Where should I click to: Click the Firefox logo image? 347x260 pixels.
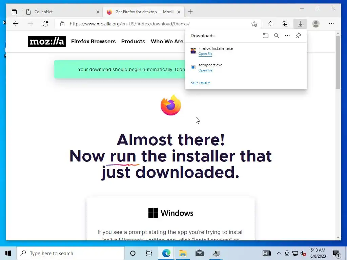tap(171, 105)
